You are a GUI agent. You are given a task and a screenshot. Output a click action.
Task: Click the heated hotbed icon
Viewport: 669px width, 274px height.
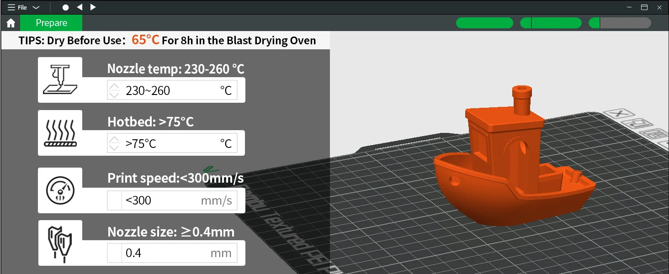coord(60,132)
